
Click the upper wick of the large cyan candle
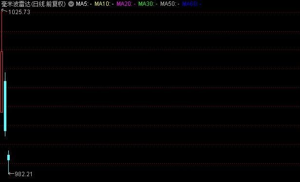click(5, 77)
